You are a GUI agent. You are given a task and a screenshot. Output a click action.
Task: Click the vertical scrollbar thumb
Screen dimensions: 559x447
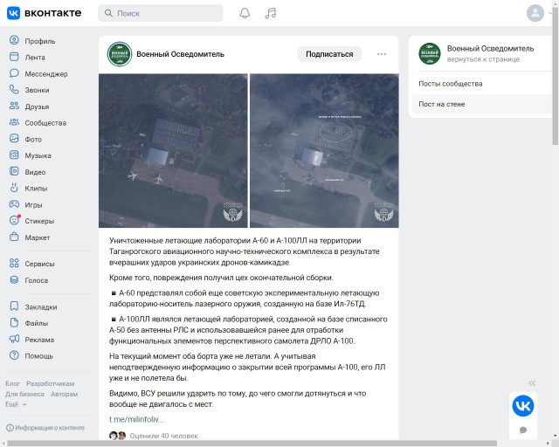[556, 75]
